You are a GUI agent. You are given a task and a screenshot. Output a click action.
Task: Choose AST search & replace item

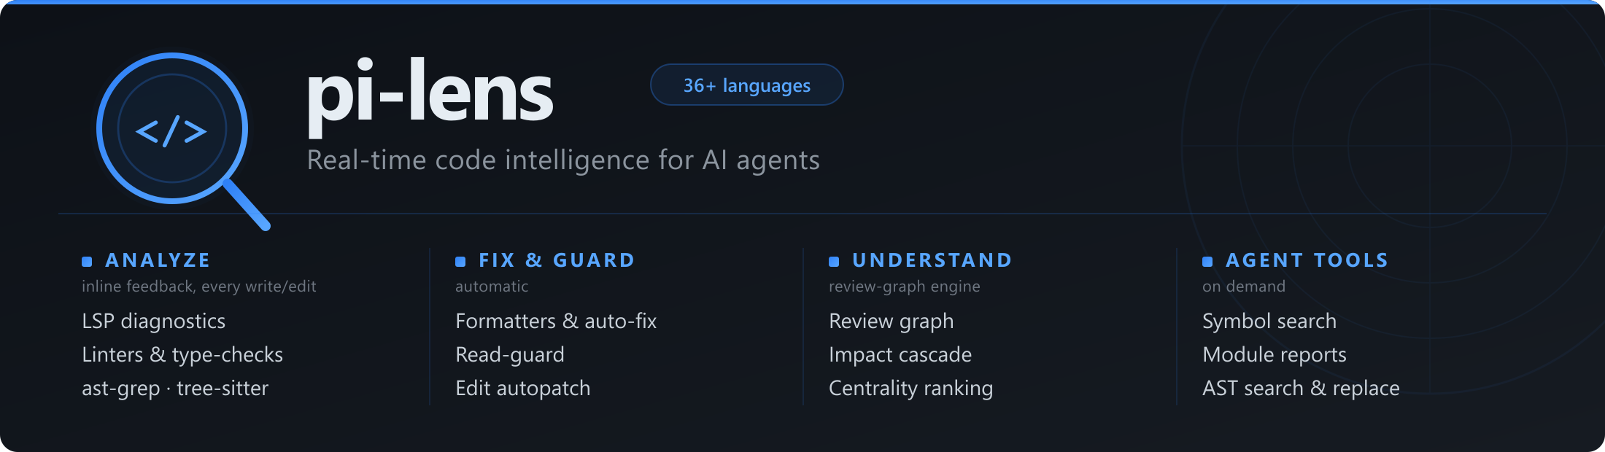(1301, 389)
